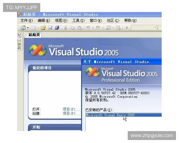Click the Save disk icon in toolbar
The height and width of the screenshot is (143, 179).
pyautogui.click(x=50, y=28)
